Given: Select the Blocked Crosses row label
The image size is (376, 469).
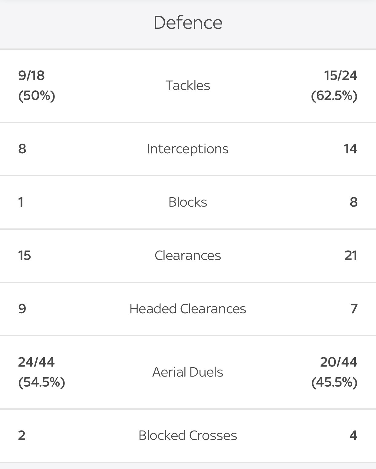Looking at the screenshot, I should point(188,435).
